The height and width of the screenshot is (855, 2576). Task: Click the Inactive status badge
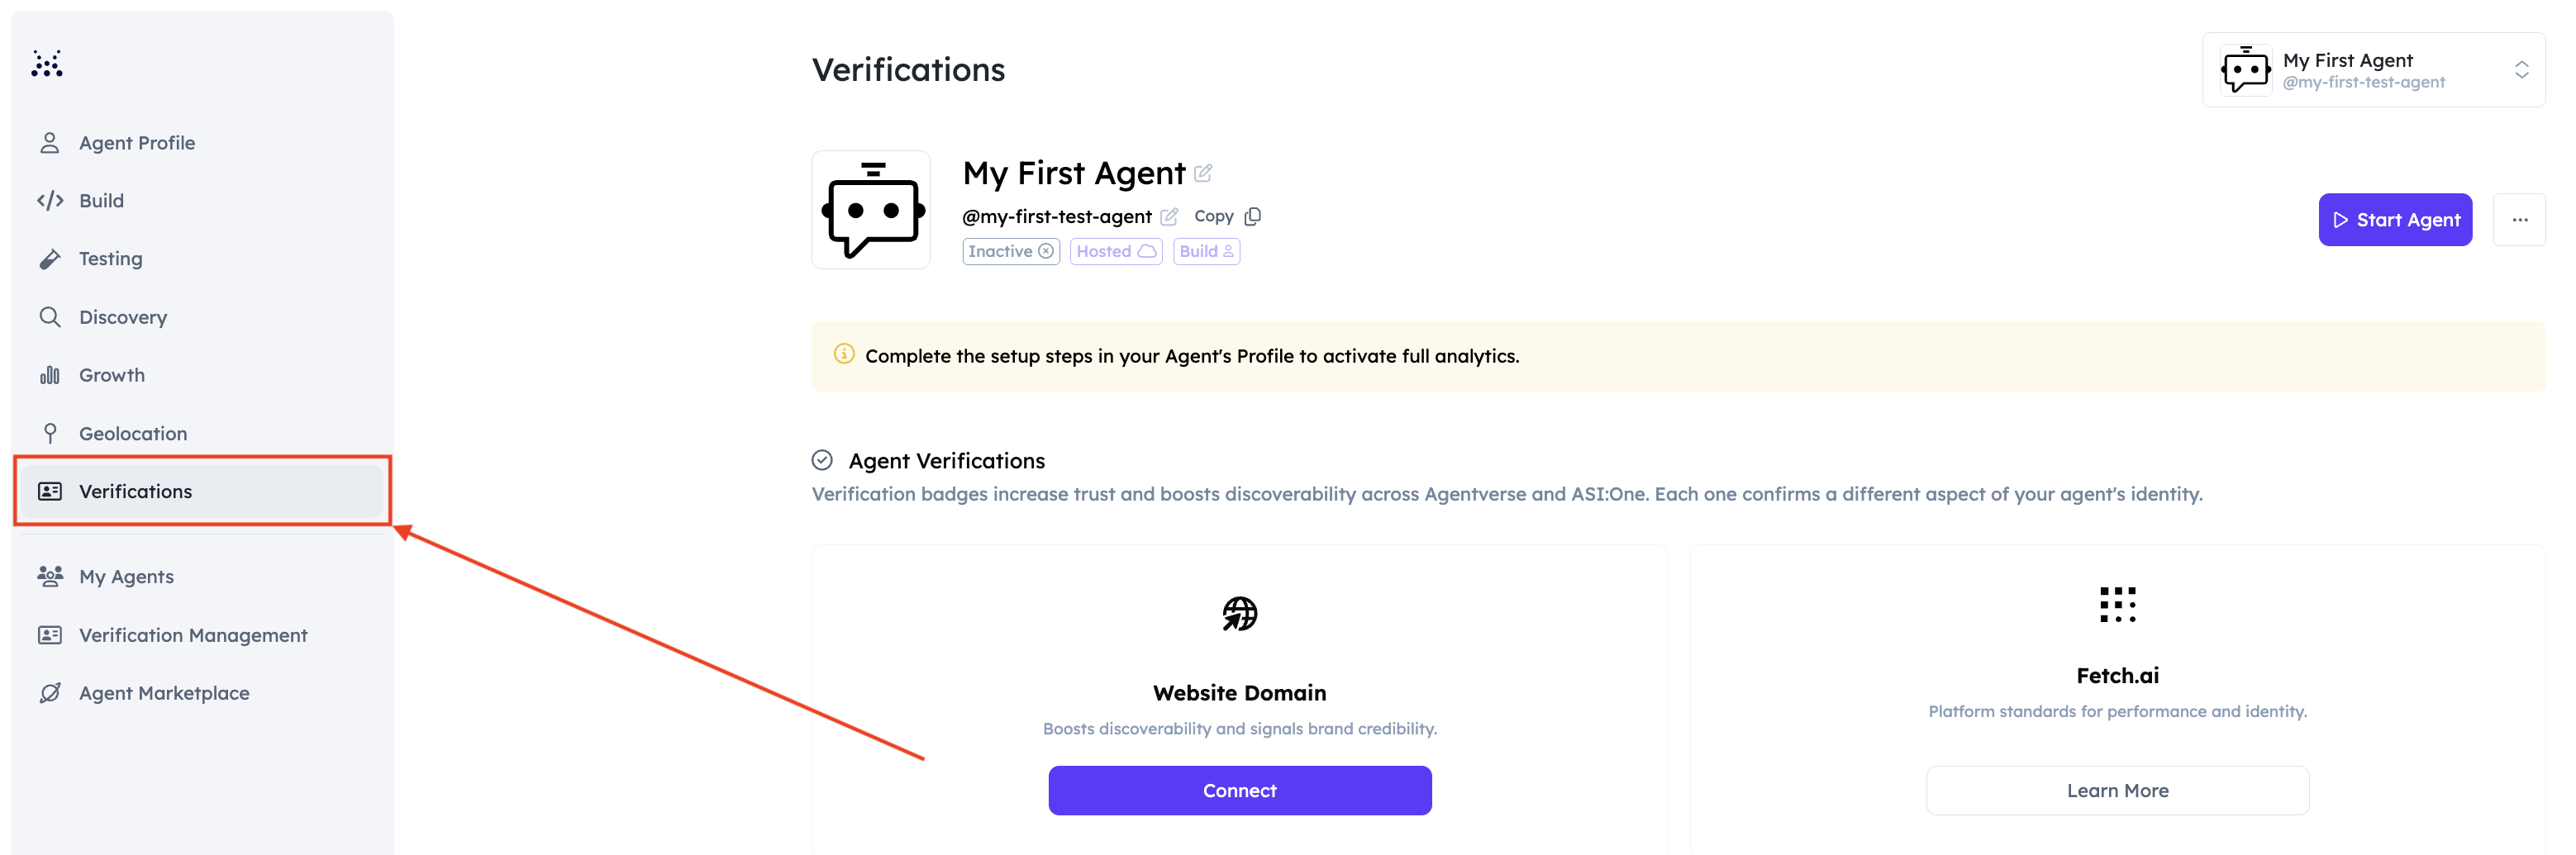click(x=1011, y=251)
